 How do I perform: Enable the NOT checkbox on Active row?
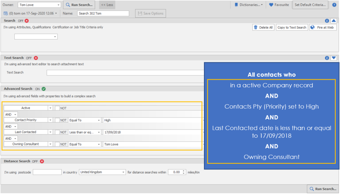point(57,108)
